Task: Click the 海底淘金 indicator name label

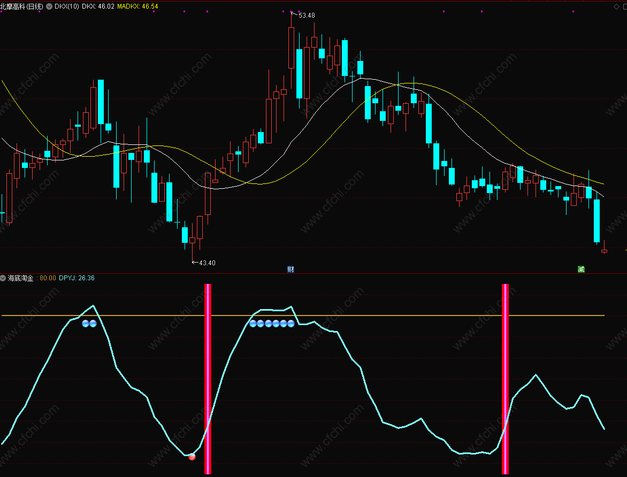Action: [21, 278]
